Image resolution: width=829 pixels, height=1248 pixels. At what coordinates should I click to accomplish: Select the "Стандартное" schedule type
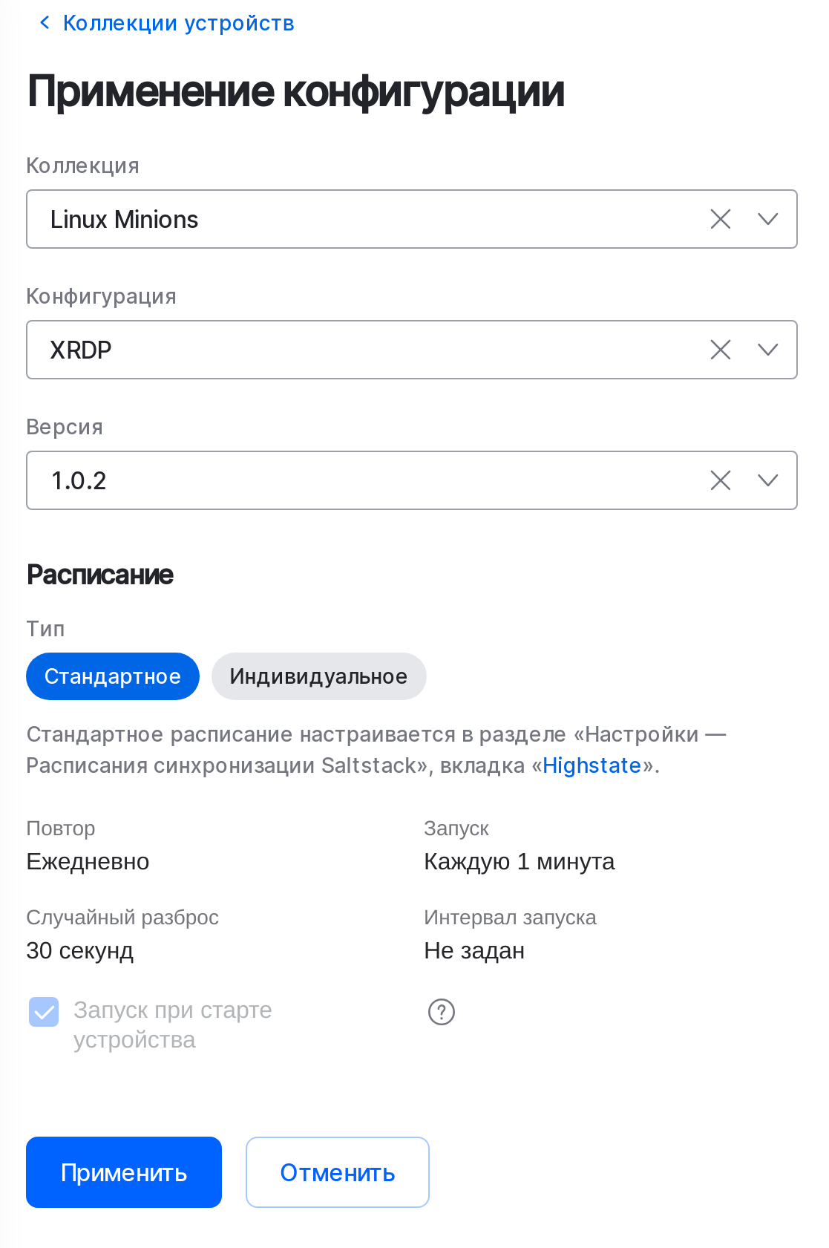click(x=113, y=676)
